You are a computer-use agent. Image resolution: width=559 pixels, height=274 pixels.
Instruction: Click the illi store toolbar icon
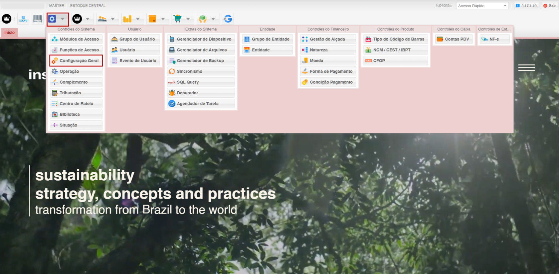coord(23,19)
